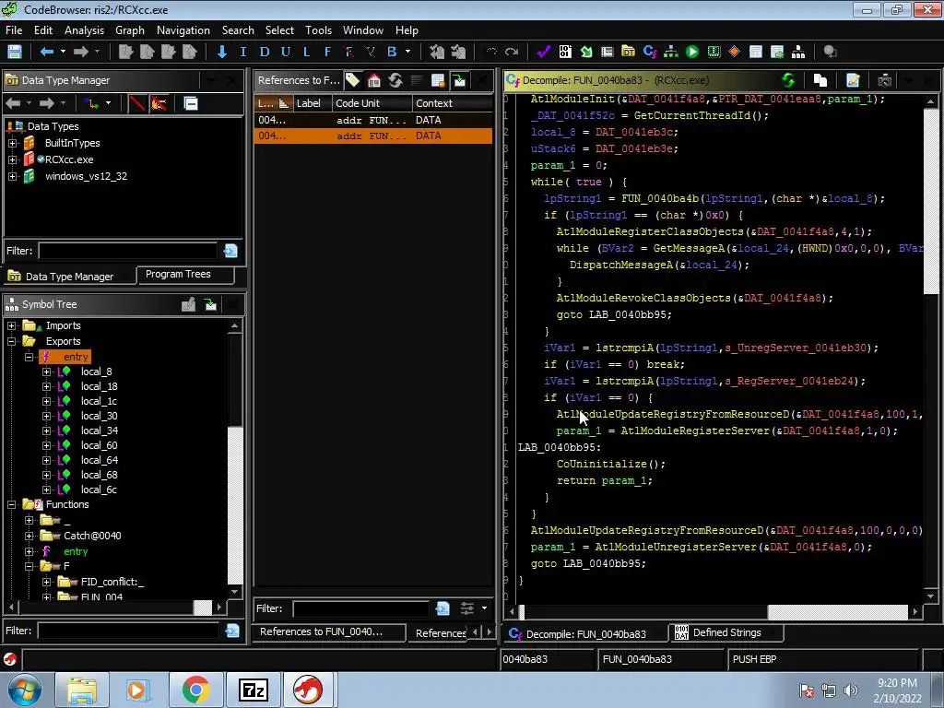Viewport: 944px width, 708px height.
Task: Expand the Catch@0040 folder
Action: [x=29, y=536]
